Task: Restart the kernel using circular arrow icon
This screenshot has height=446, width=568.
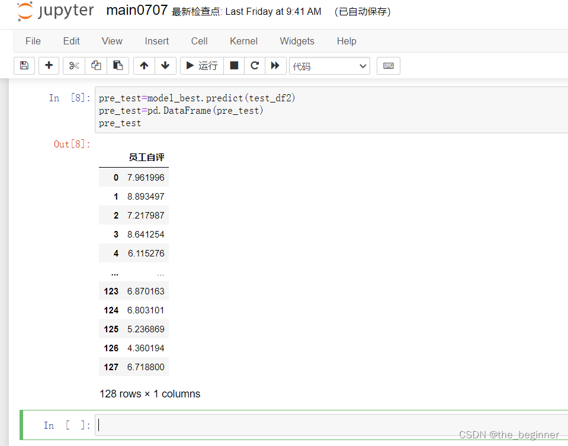Action: [x=254, y=65]
